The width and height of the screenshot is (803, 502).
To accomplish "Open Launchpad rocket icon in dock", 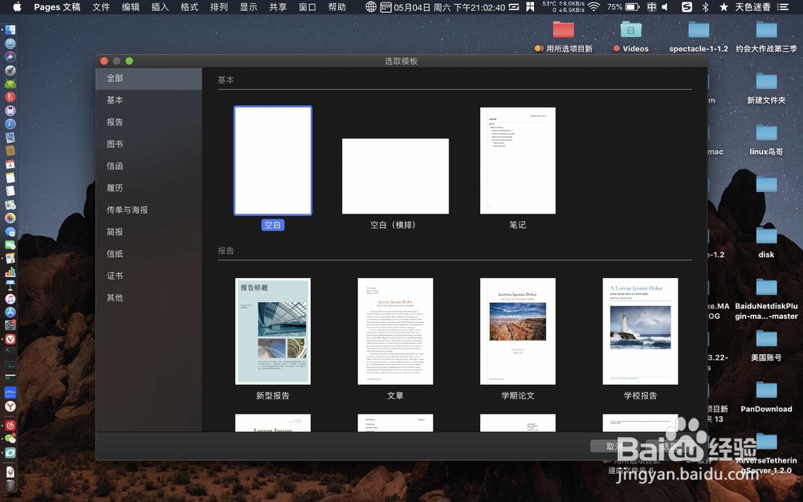I will point(10,70).
